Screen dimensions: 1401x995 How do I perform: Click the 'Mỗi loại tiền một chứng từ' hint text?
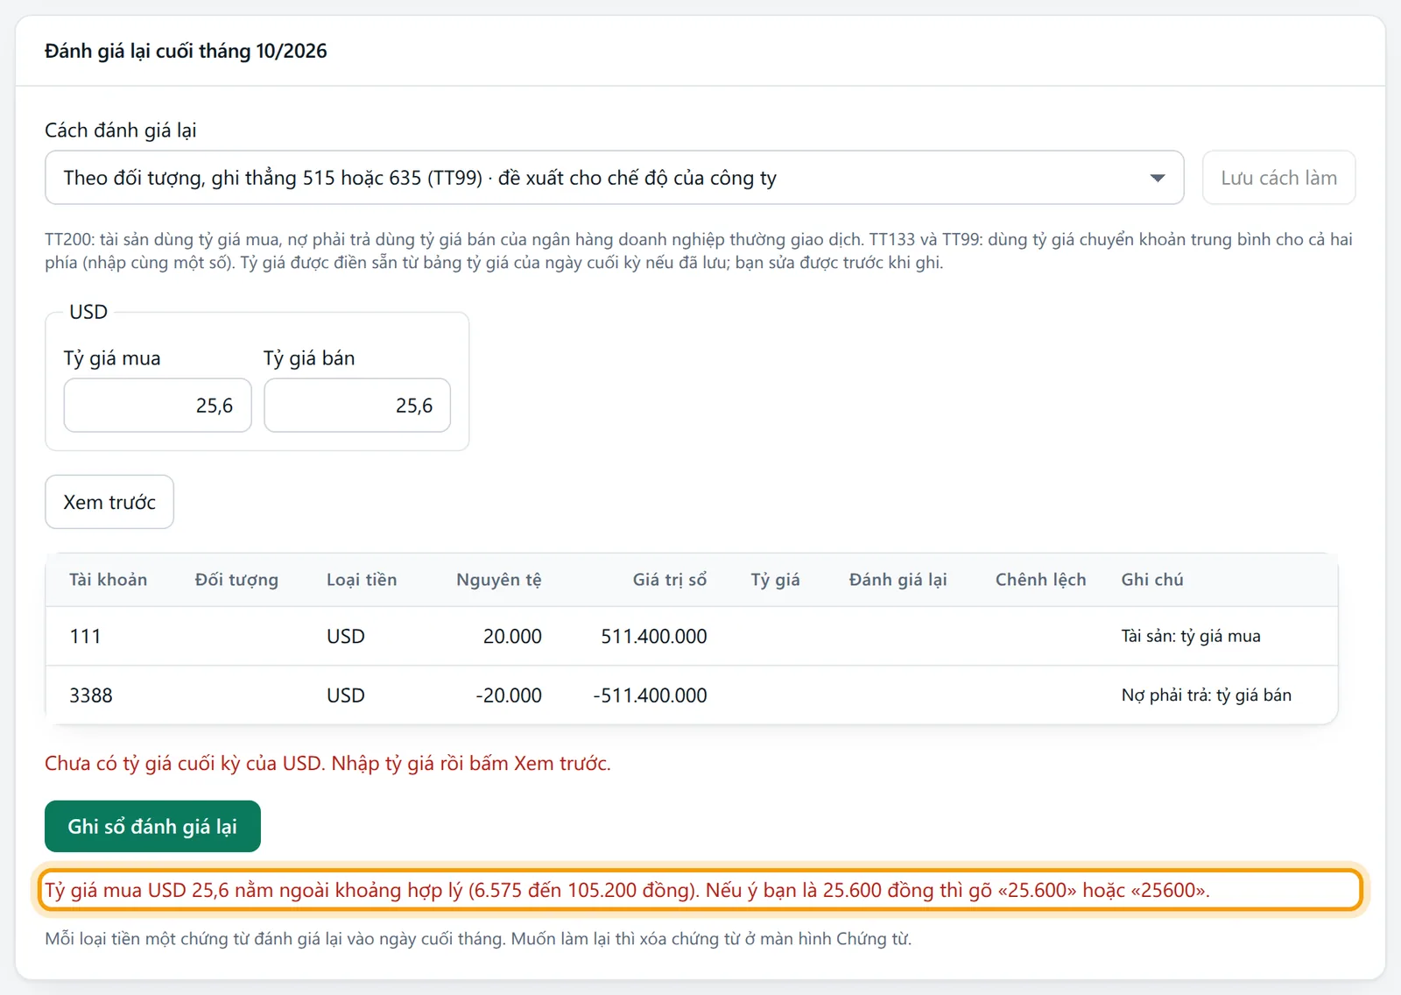[x=478, y=939]
